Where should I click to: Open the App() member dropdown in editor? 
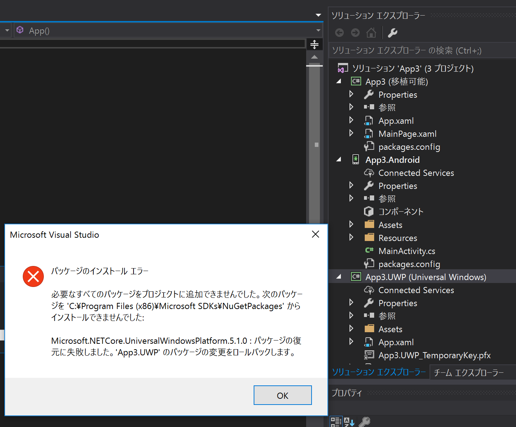point(318,30)
